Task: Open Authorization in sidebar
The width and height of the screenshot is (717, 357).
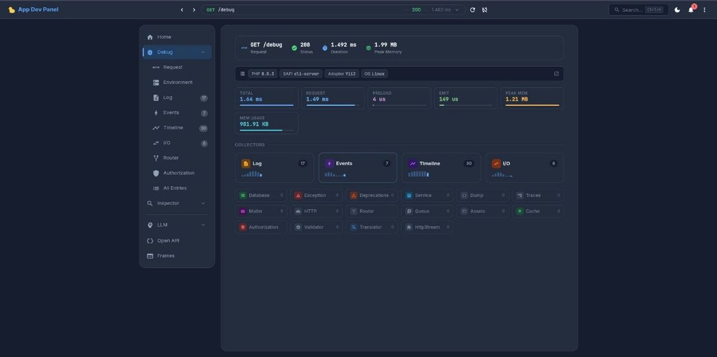Action: (x=177, y=173)
